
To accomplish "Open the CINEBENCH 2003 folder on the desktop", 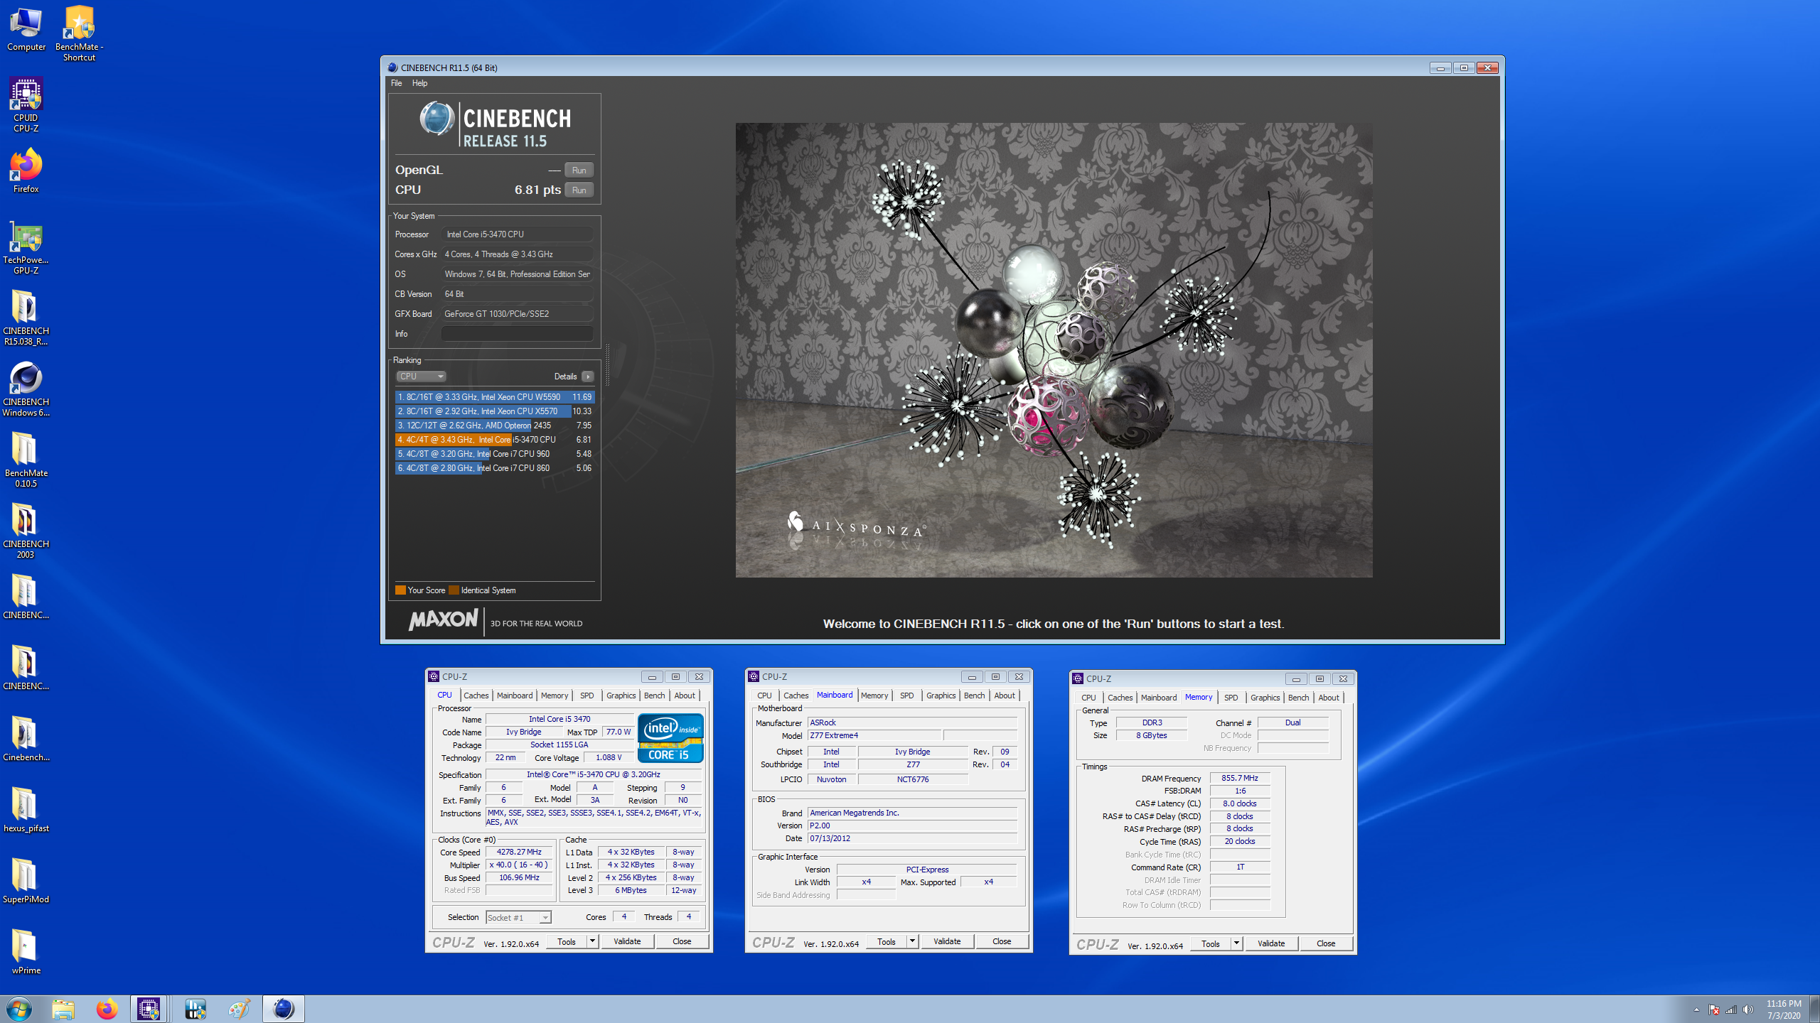I will point(26,531).
